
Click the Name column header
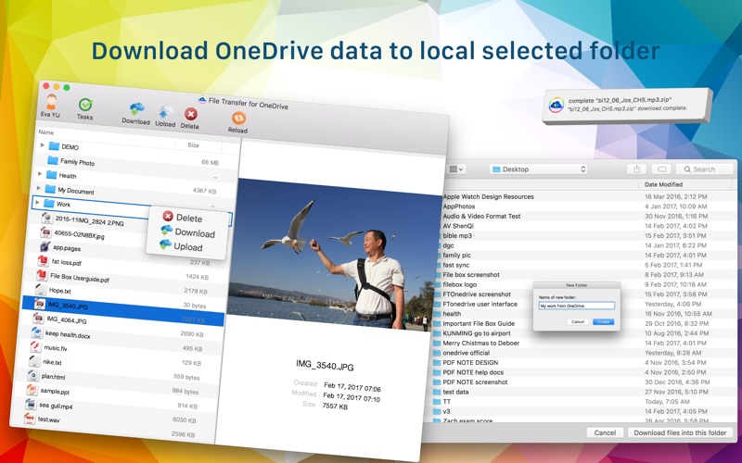pos(46,132)
